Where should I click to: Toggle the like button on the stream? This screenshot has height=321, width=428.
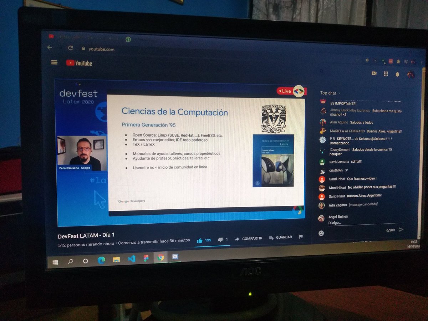(200, 240)
